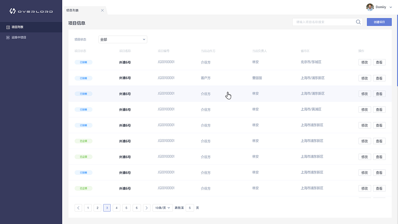Screen dimensions: 398x224
Task: Select the 项目列表 list icon in sidebar
Action: pos(8,27)
